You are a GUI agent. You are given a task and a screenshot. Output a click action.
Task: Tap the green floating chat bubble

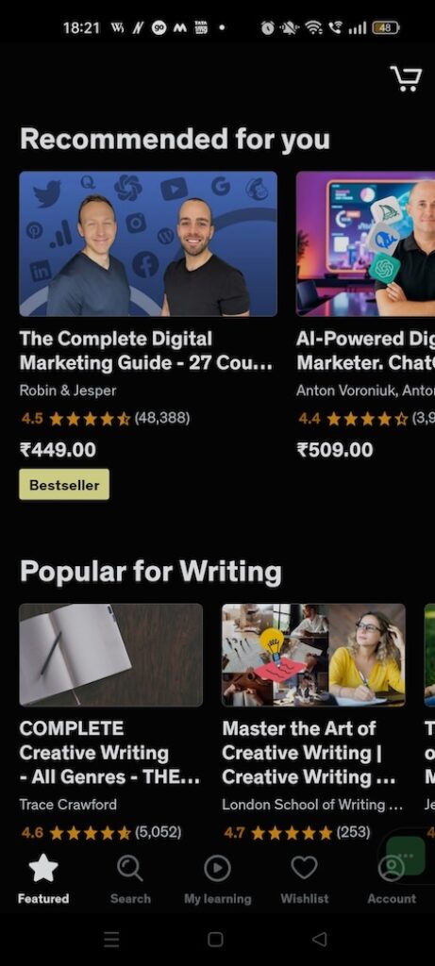tap(406, 856)
